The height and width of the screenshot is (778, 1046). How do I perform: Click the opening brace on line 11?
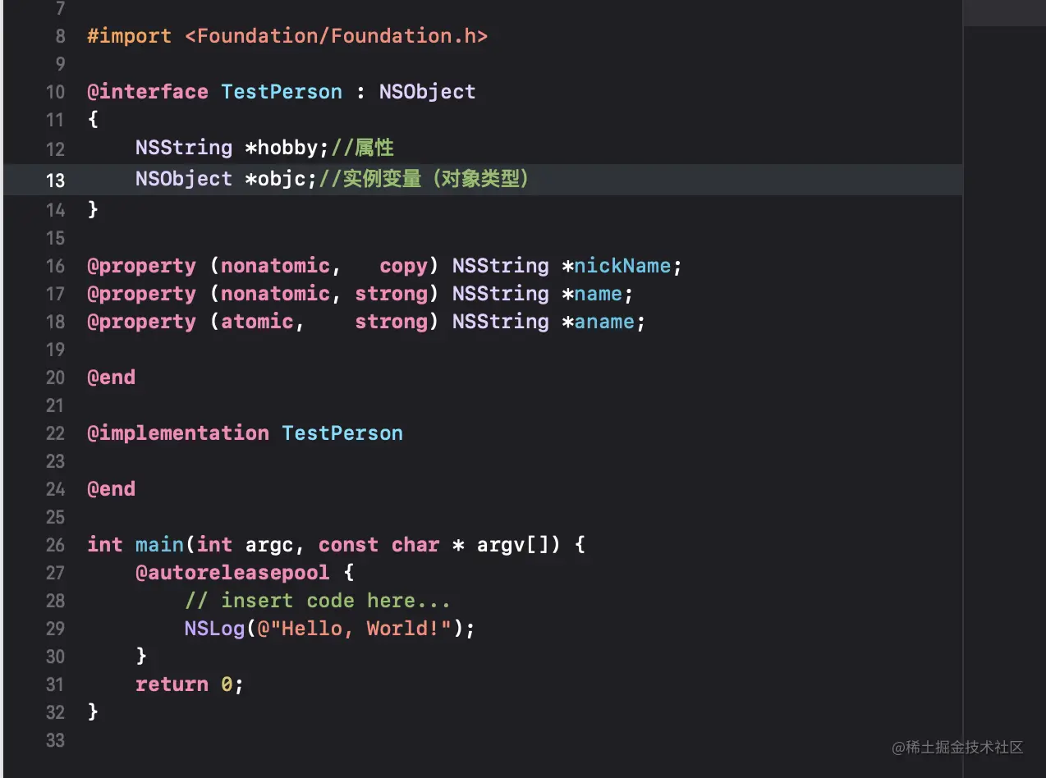click(x=93, y=120)
